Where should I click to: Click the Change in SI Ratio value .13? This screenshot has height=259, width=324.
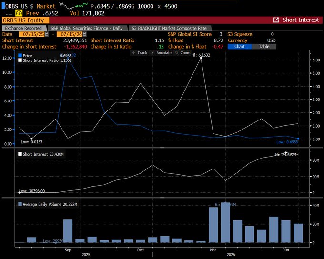161,47
